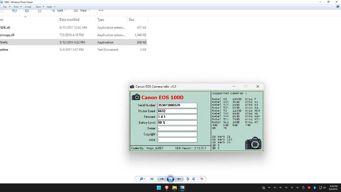The width and height of the screenshot is (341, 192).
Task: Click the network display tray icon
Action: point(320,188)
